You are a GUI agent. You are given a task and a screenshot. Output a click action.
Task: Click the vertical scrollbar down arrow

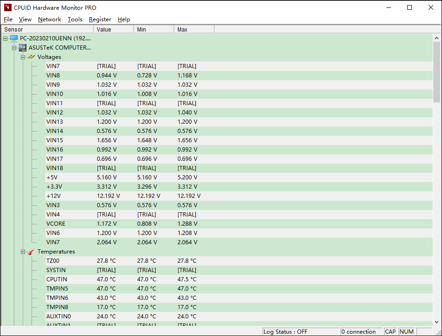(x=436, y=322)
